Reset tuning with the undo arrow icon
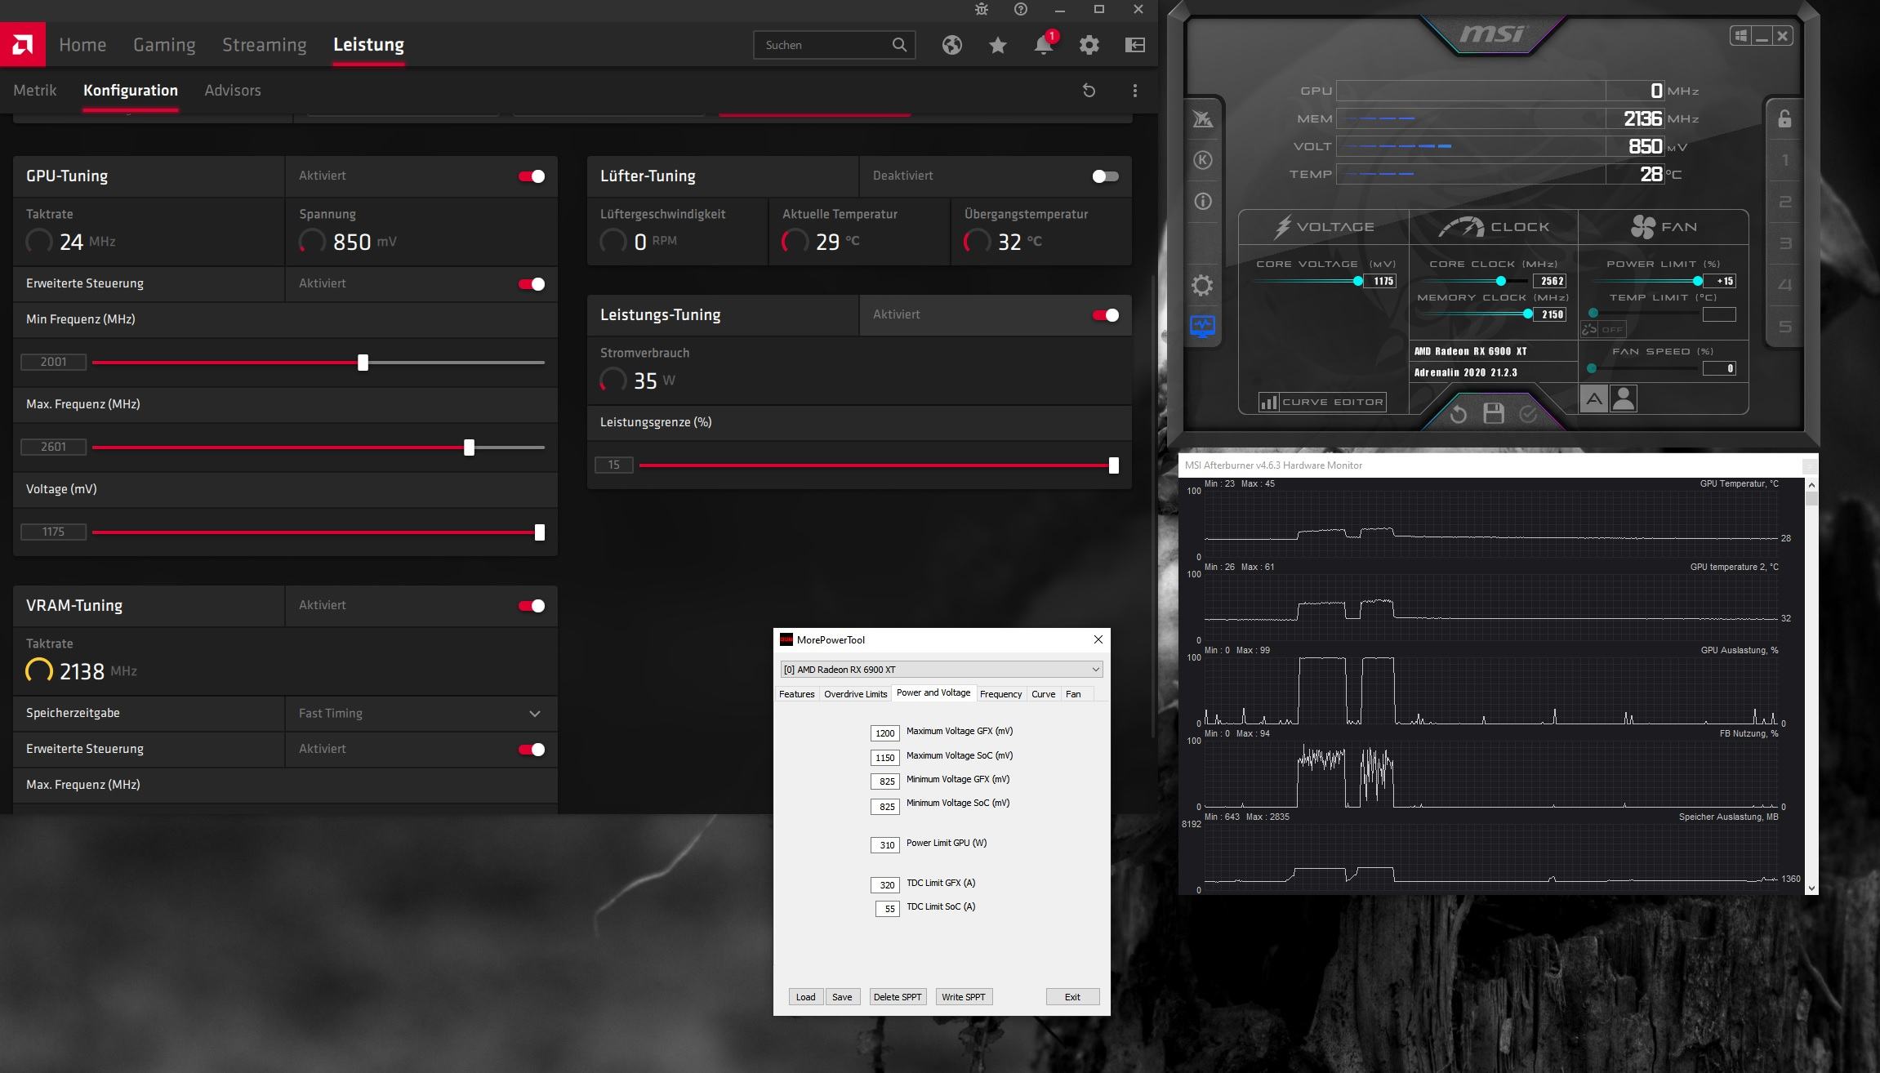 [x=1089, y=91]
